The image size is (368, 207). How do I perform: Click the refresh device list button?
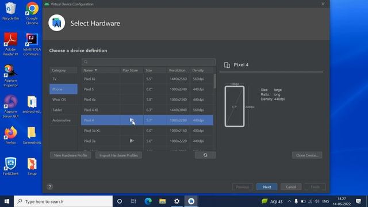[205, 155]
